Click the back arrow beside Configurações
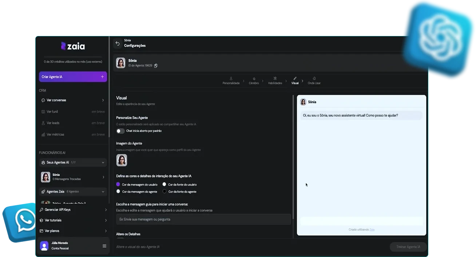Image resolution: width=476 pixels, height=257 pixels. tap(118, 43)
